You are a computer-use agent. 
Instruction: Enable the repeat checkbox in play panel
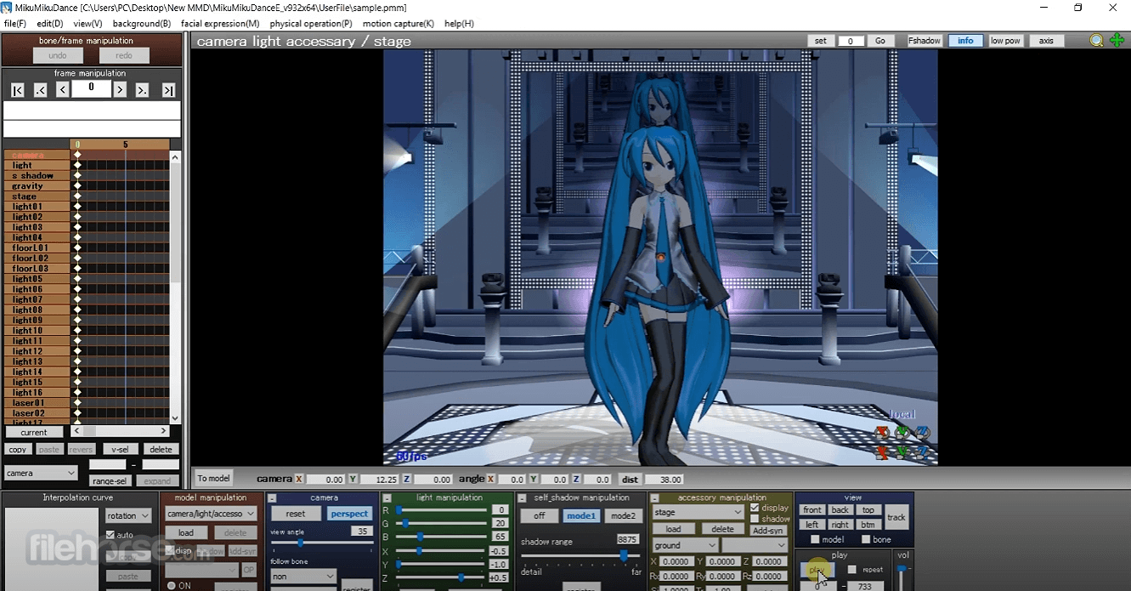(852, 570)
